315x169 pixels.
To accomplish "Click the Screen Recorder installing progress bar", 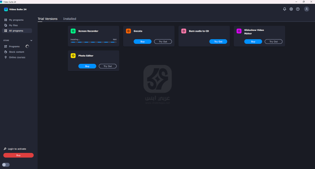I will (x=93, y=42).
